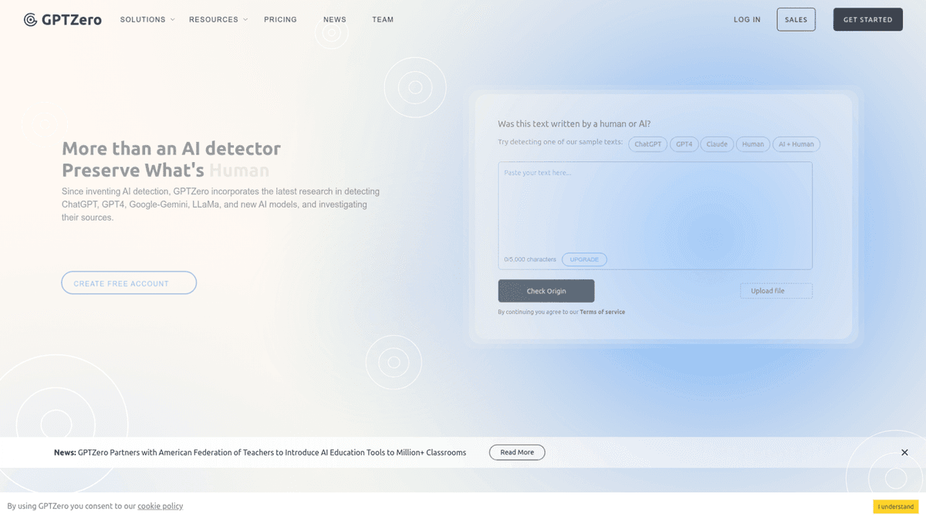Image resolution: width=926 pixels, height=521 pixels.
Task: Click the GPTZero logo icon
Action: (x=30, y=20)
